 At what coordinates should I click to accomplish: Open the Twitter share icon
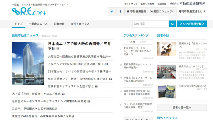(112, 11)
